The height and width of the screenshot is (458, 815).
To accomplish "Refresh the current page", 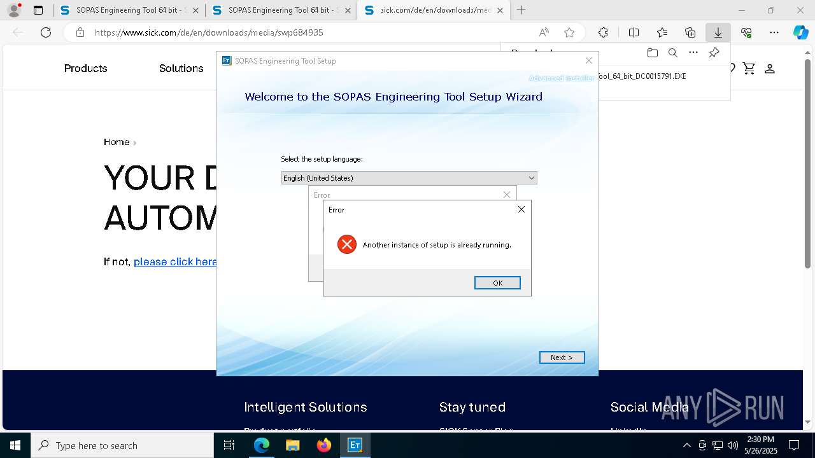I will 46,32.
